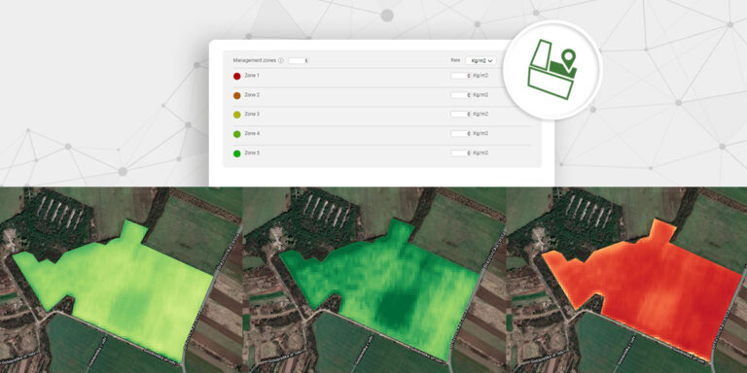Click the Zone 4 rate input field
Image resolution: width=747 pixels, height=373 pixels.
pos(461,134)
